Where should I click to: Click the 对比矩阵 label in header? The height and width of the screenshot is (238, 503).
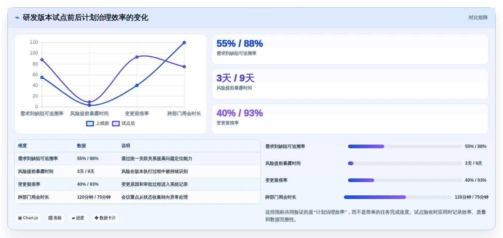[478, 18]
